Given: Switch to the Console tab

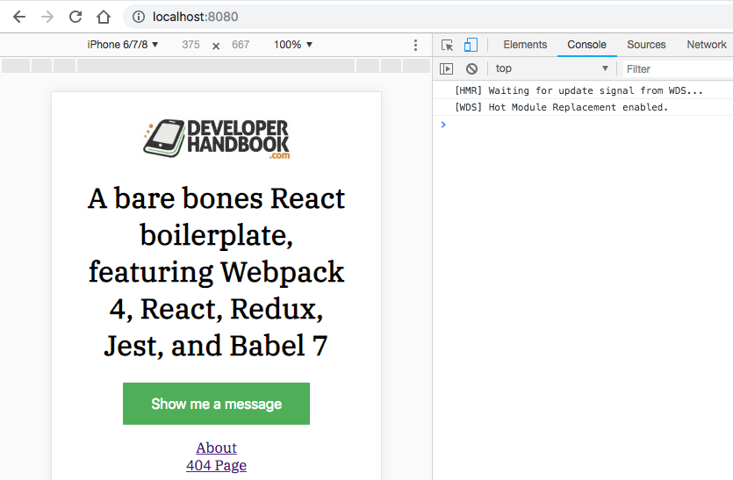Looking at the screenshot, I should (586, 45).
